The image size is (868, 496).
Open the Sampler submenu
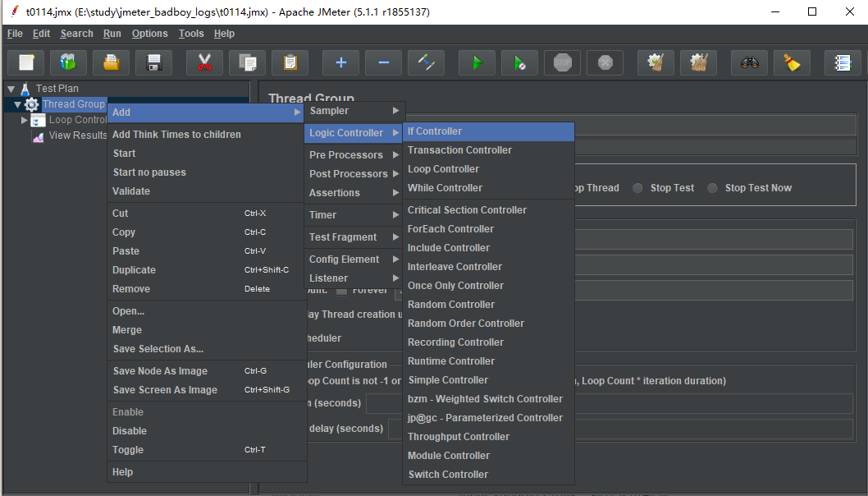click(354, 111)
